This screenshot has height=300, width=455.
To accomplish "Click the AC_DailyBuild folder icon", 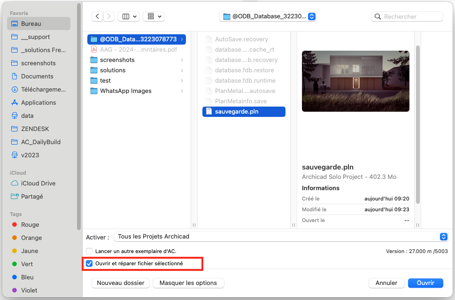I will [x=14, y=142].
